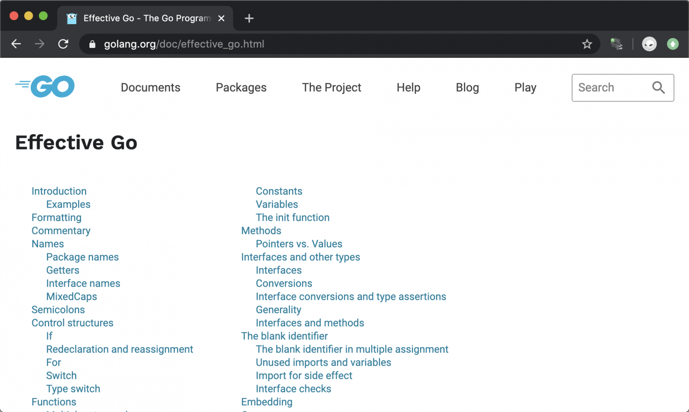The width and height of the screenshot is (689, 412).
Task: Open the Interface checks link
Action: 294,389
